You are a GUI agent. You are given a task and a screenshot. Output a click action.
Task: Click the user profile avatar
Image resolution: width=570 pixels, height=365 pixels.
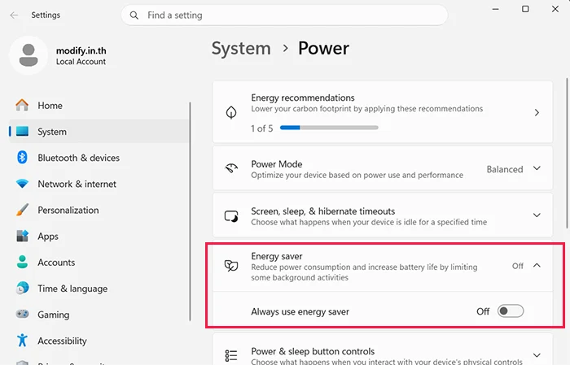[x=28, y=55]
